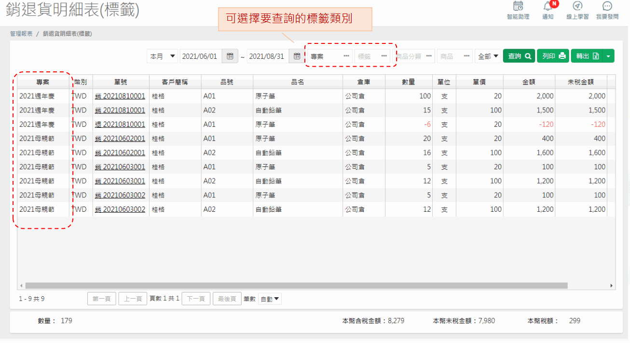
Task: Sort by the 未稅金額 column header
Action: coord(581,82)
